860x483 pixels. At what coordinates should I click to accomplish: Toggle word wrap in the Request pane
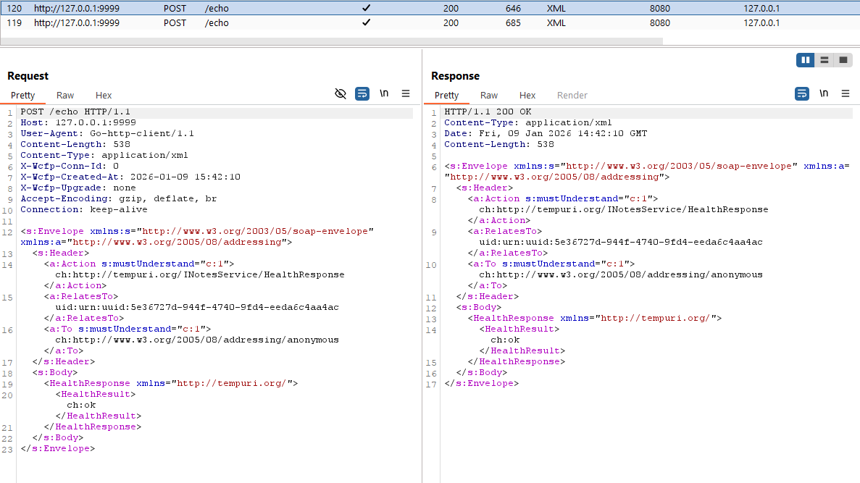[362, 93]
